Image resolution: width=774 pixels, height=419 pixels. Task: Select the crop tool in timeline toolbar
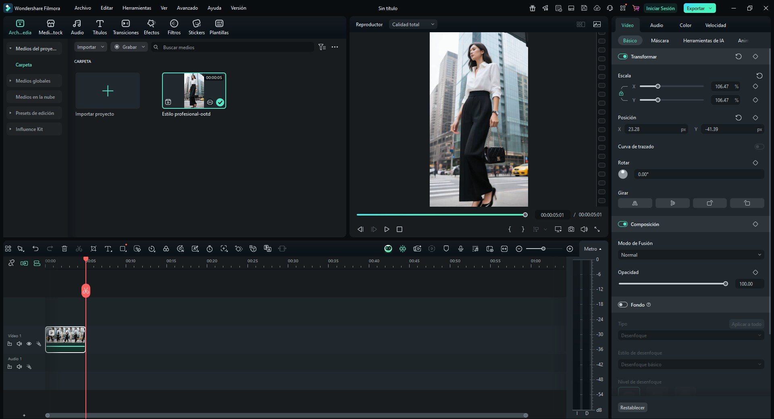click(x=94, y=249)
